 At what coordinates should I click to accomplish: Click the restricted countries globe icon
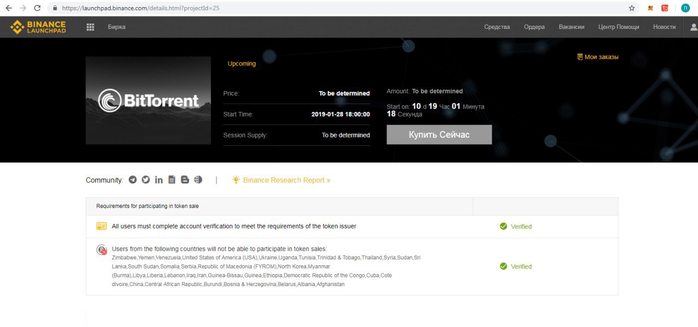coord(102,250)
